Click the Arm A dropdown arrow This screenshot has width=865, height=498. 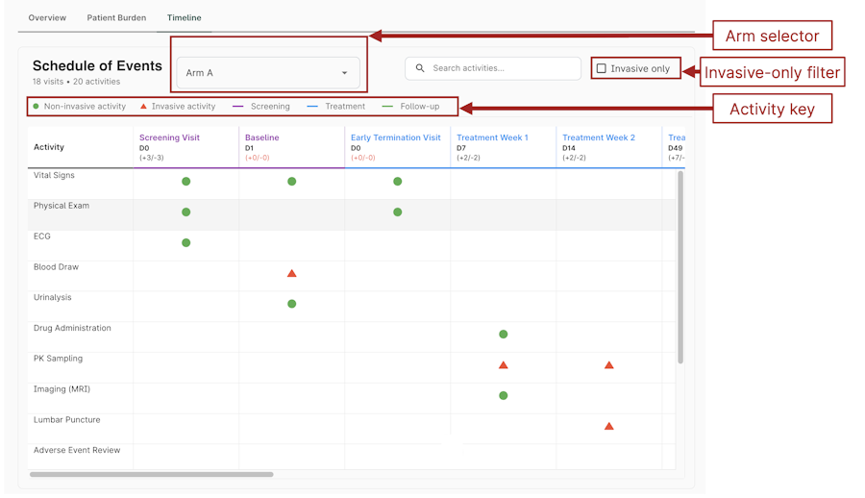[x=344, y=73]
